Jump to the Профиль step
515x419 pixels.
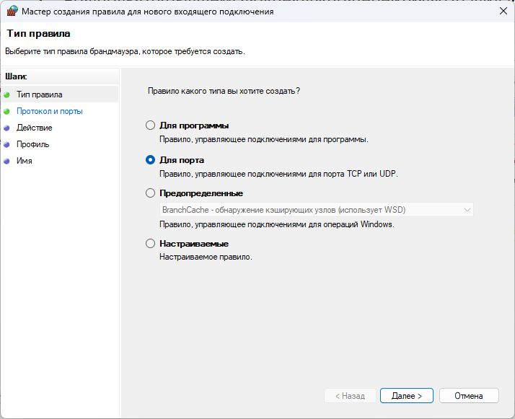tap(33, 144)
